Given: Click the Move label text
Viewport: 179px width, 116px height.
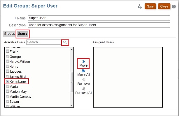Looking at the screenshot, I should point(83,65).
